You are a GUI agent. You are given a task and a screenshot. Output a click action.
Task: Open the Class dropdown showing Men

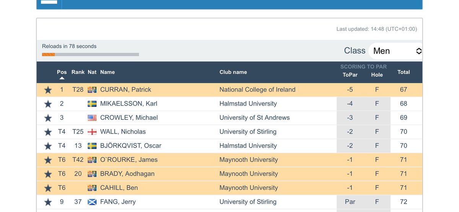pos(396,51)
